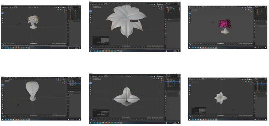Select the Move tool in large flower window

tap(90, 11)
